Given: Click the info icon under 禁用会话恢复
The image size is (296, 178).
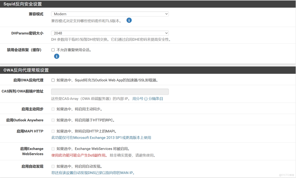Looking at the screenshot, I should point(56,56).
